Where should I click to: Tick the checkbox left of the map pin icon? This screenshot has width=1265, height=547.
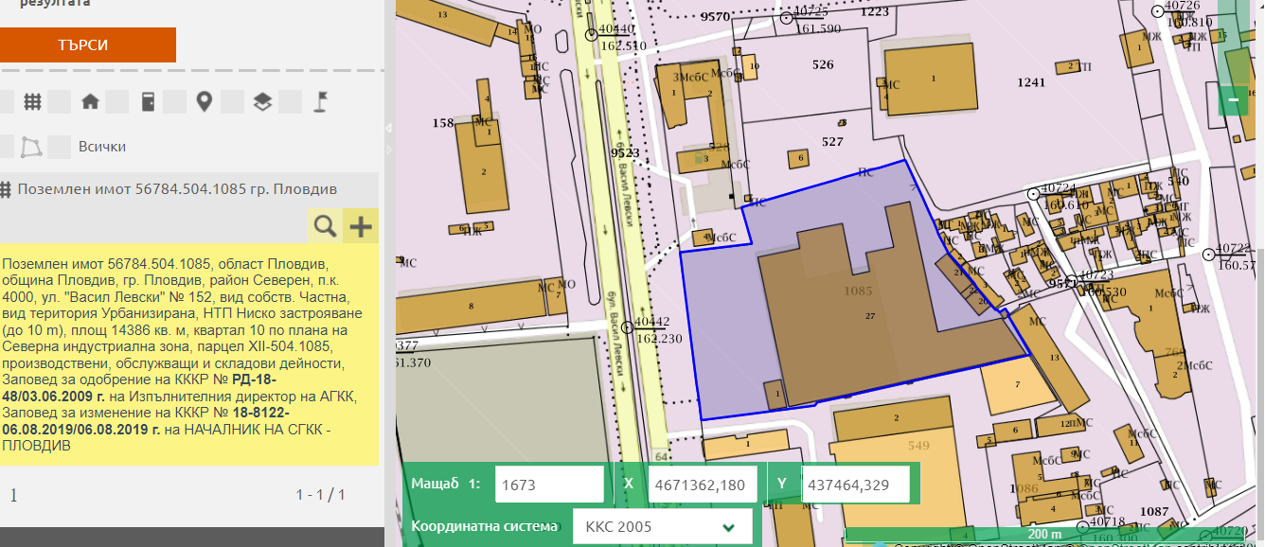[x=175, y=101]
